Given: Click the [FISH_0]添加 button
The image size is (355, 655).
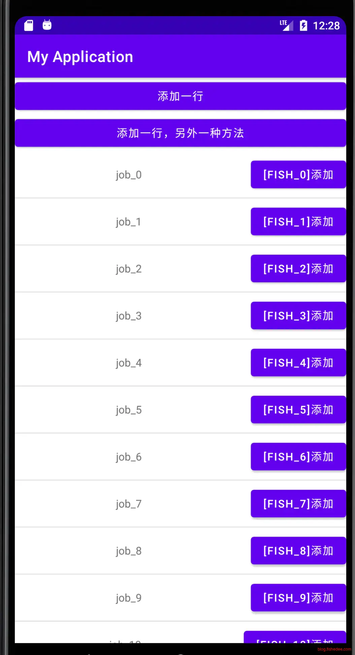Looking at the screenshot, I should 298,175.
